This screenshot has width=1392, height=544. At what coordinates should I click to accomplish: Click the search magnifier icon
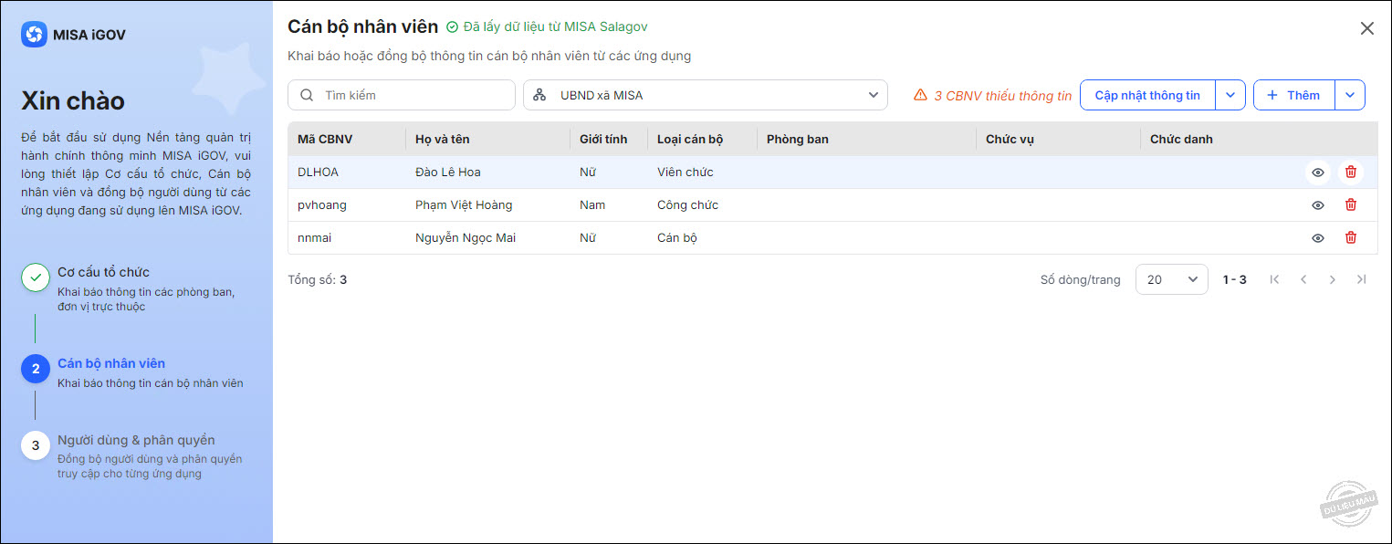coord(307,95)
